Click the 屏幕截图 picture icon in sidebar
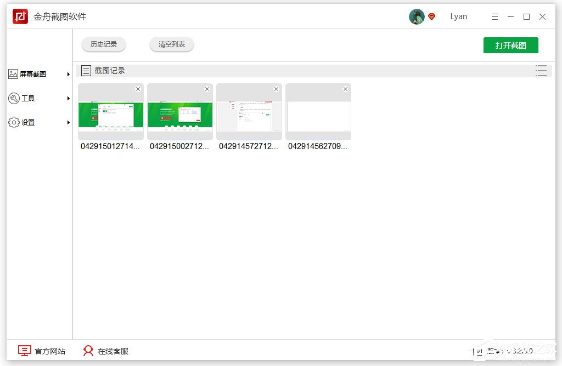 pyautogui.click(x=14, y=73)
